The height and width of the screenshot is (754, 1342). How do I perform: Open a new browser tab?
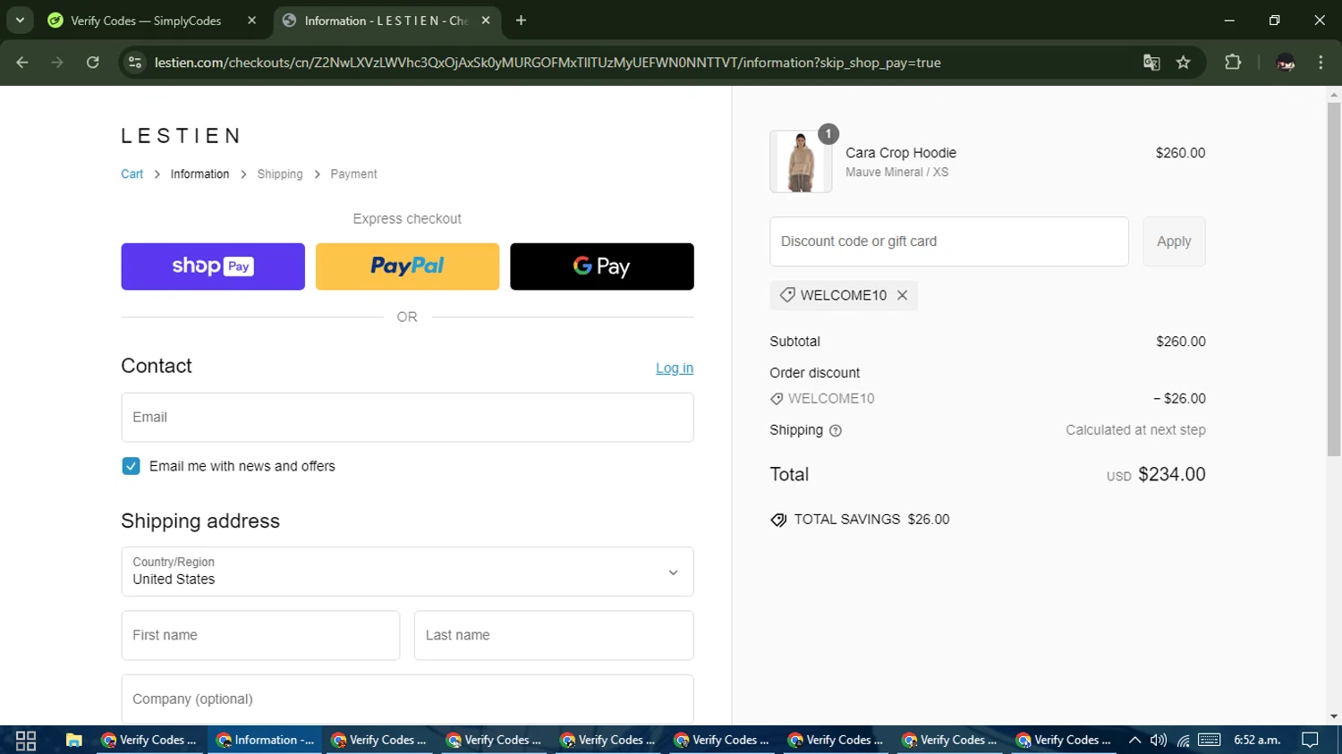(521, 21)
